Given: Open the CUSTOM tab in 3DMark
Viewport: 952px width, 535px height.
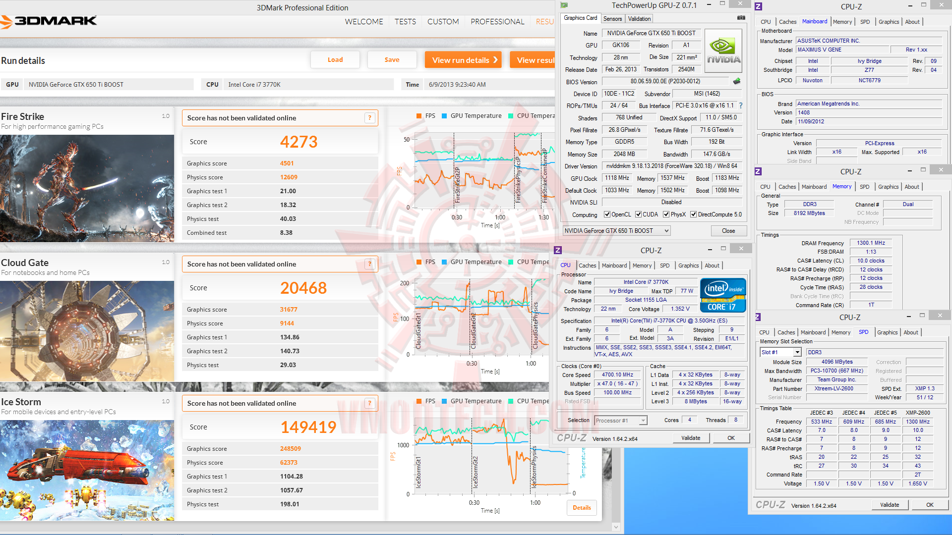Looking at the screenshot, I should pos(443,22).
